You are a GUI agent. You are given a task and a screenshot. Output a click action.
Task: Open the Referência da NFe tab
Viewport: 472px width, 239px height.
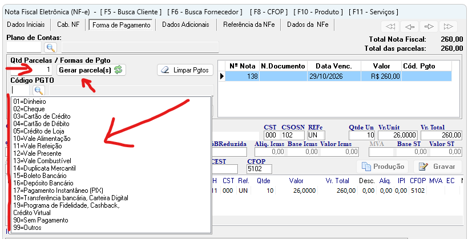point(249,25)
